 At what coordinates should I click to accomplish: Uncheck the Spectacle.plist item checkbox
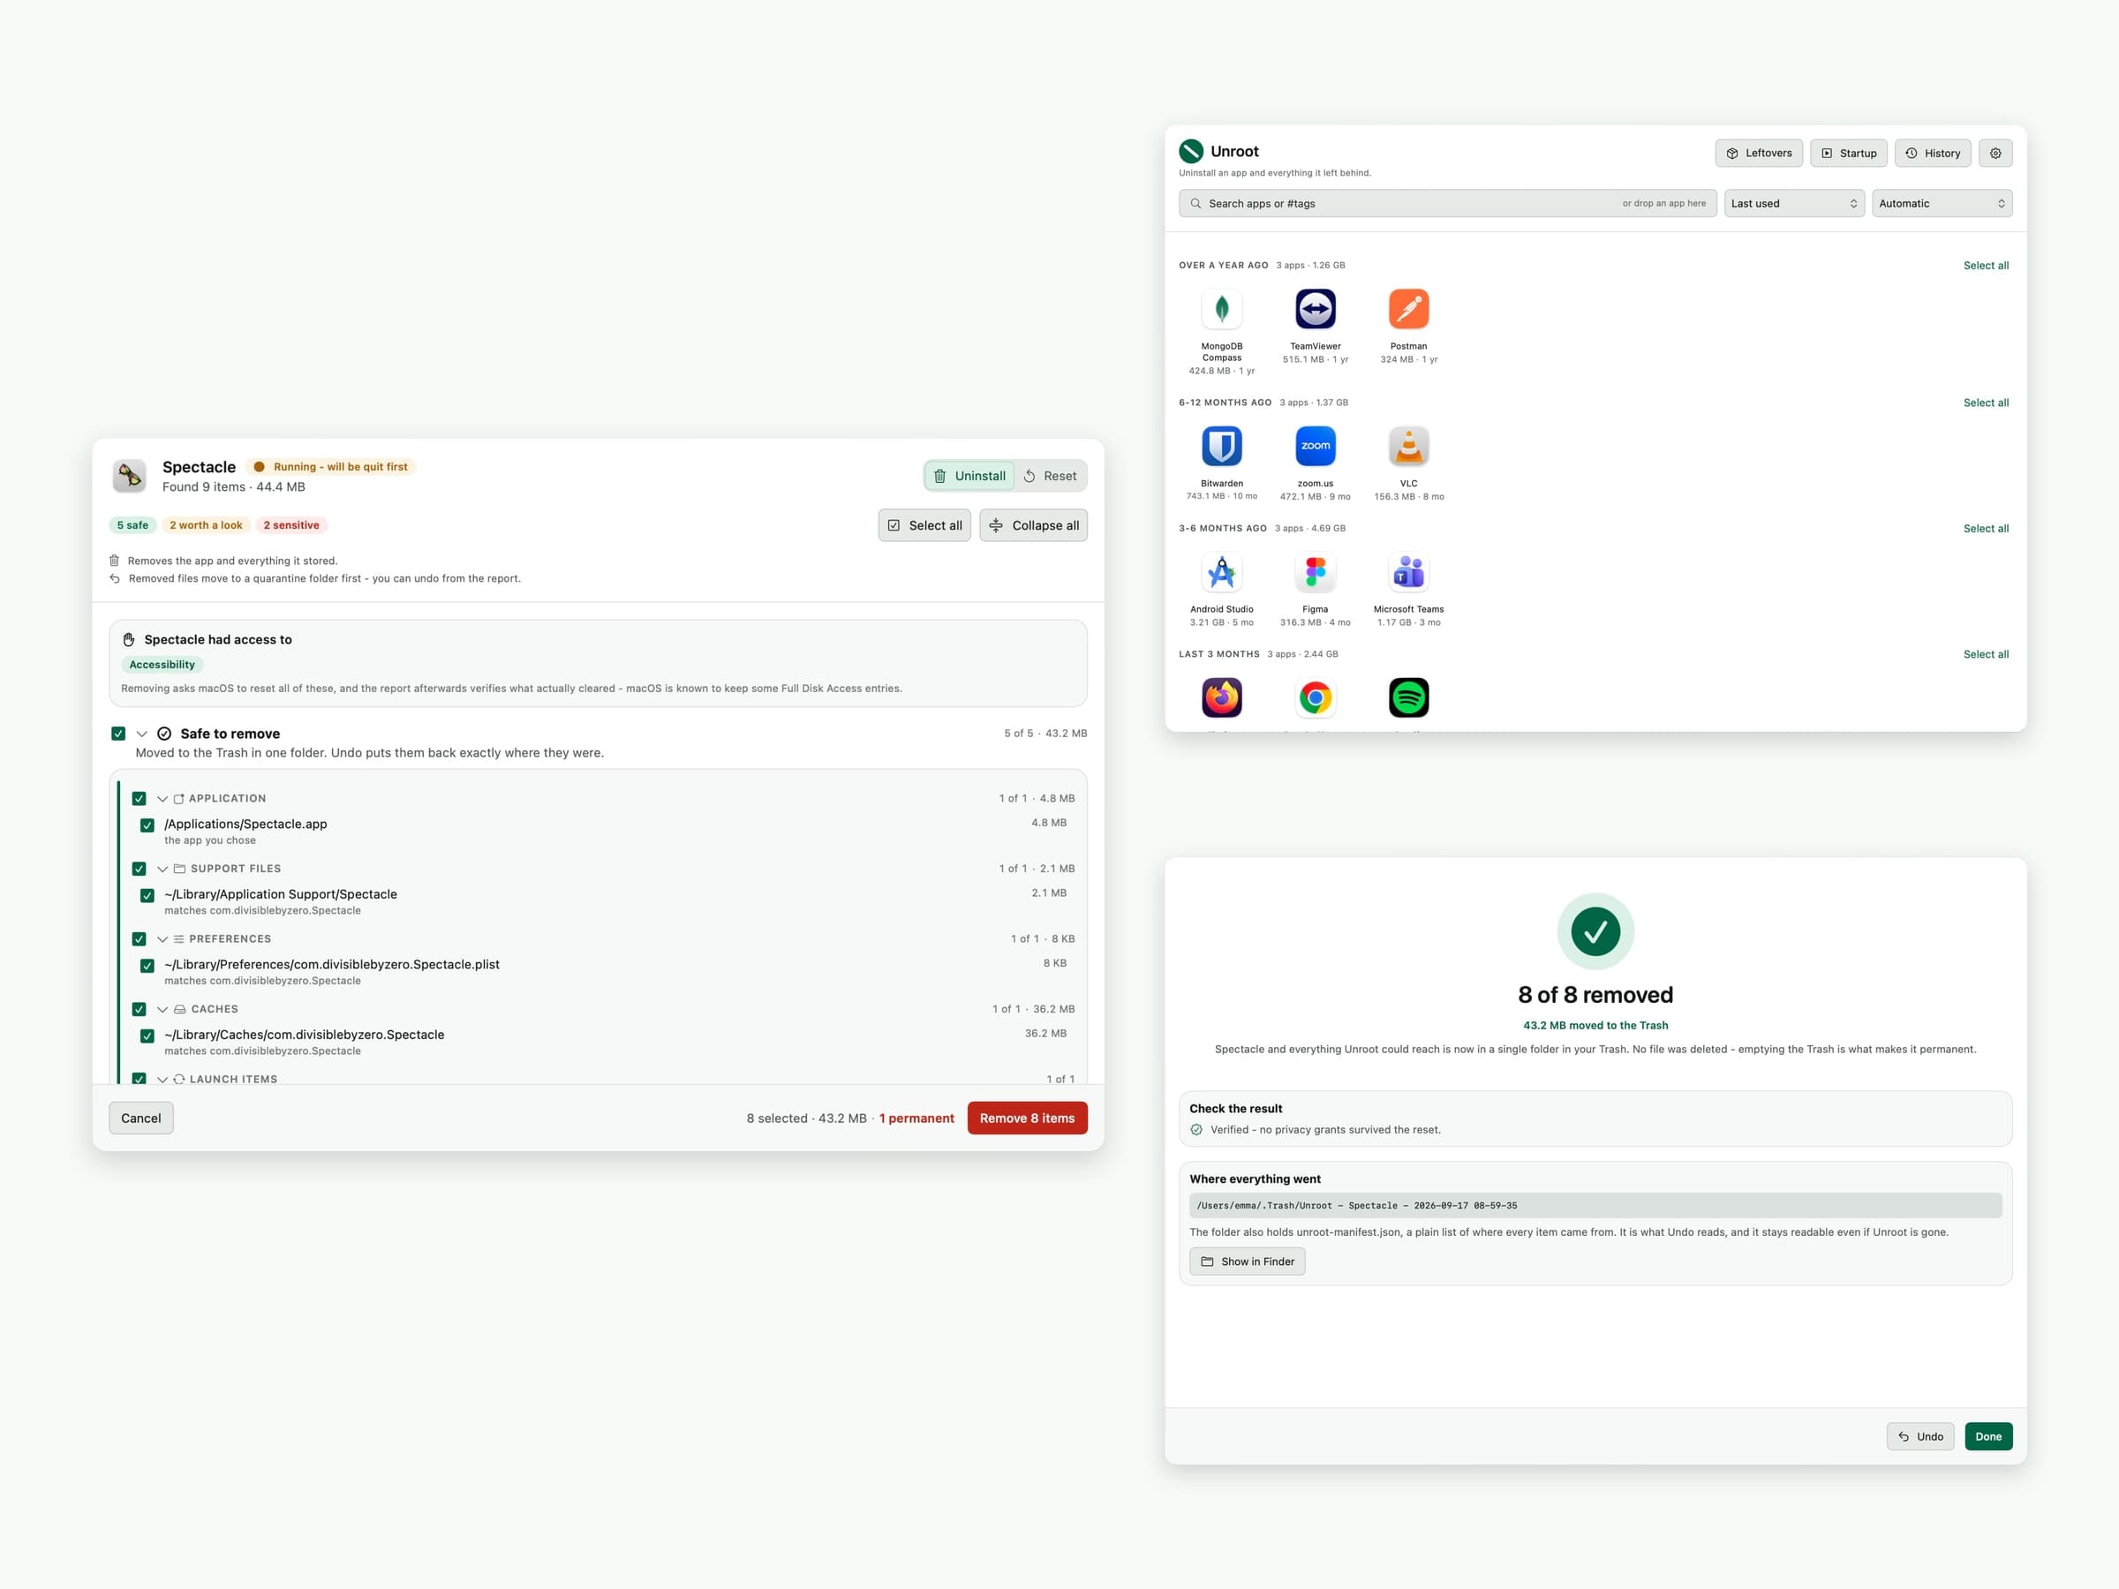[x=147, y=966]
